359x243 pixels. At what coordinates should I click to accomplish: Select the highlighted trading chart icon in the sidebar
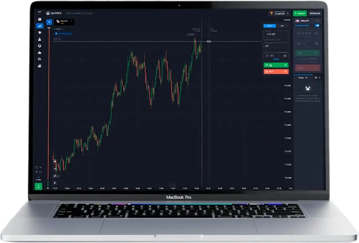[x=40, y=26]
